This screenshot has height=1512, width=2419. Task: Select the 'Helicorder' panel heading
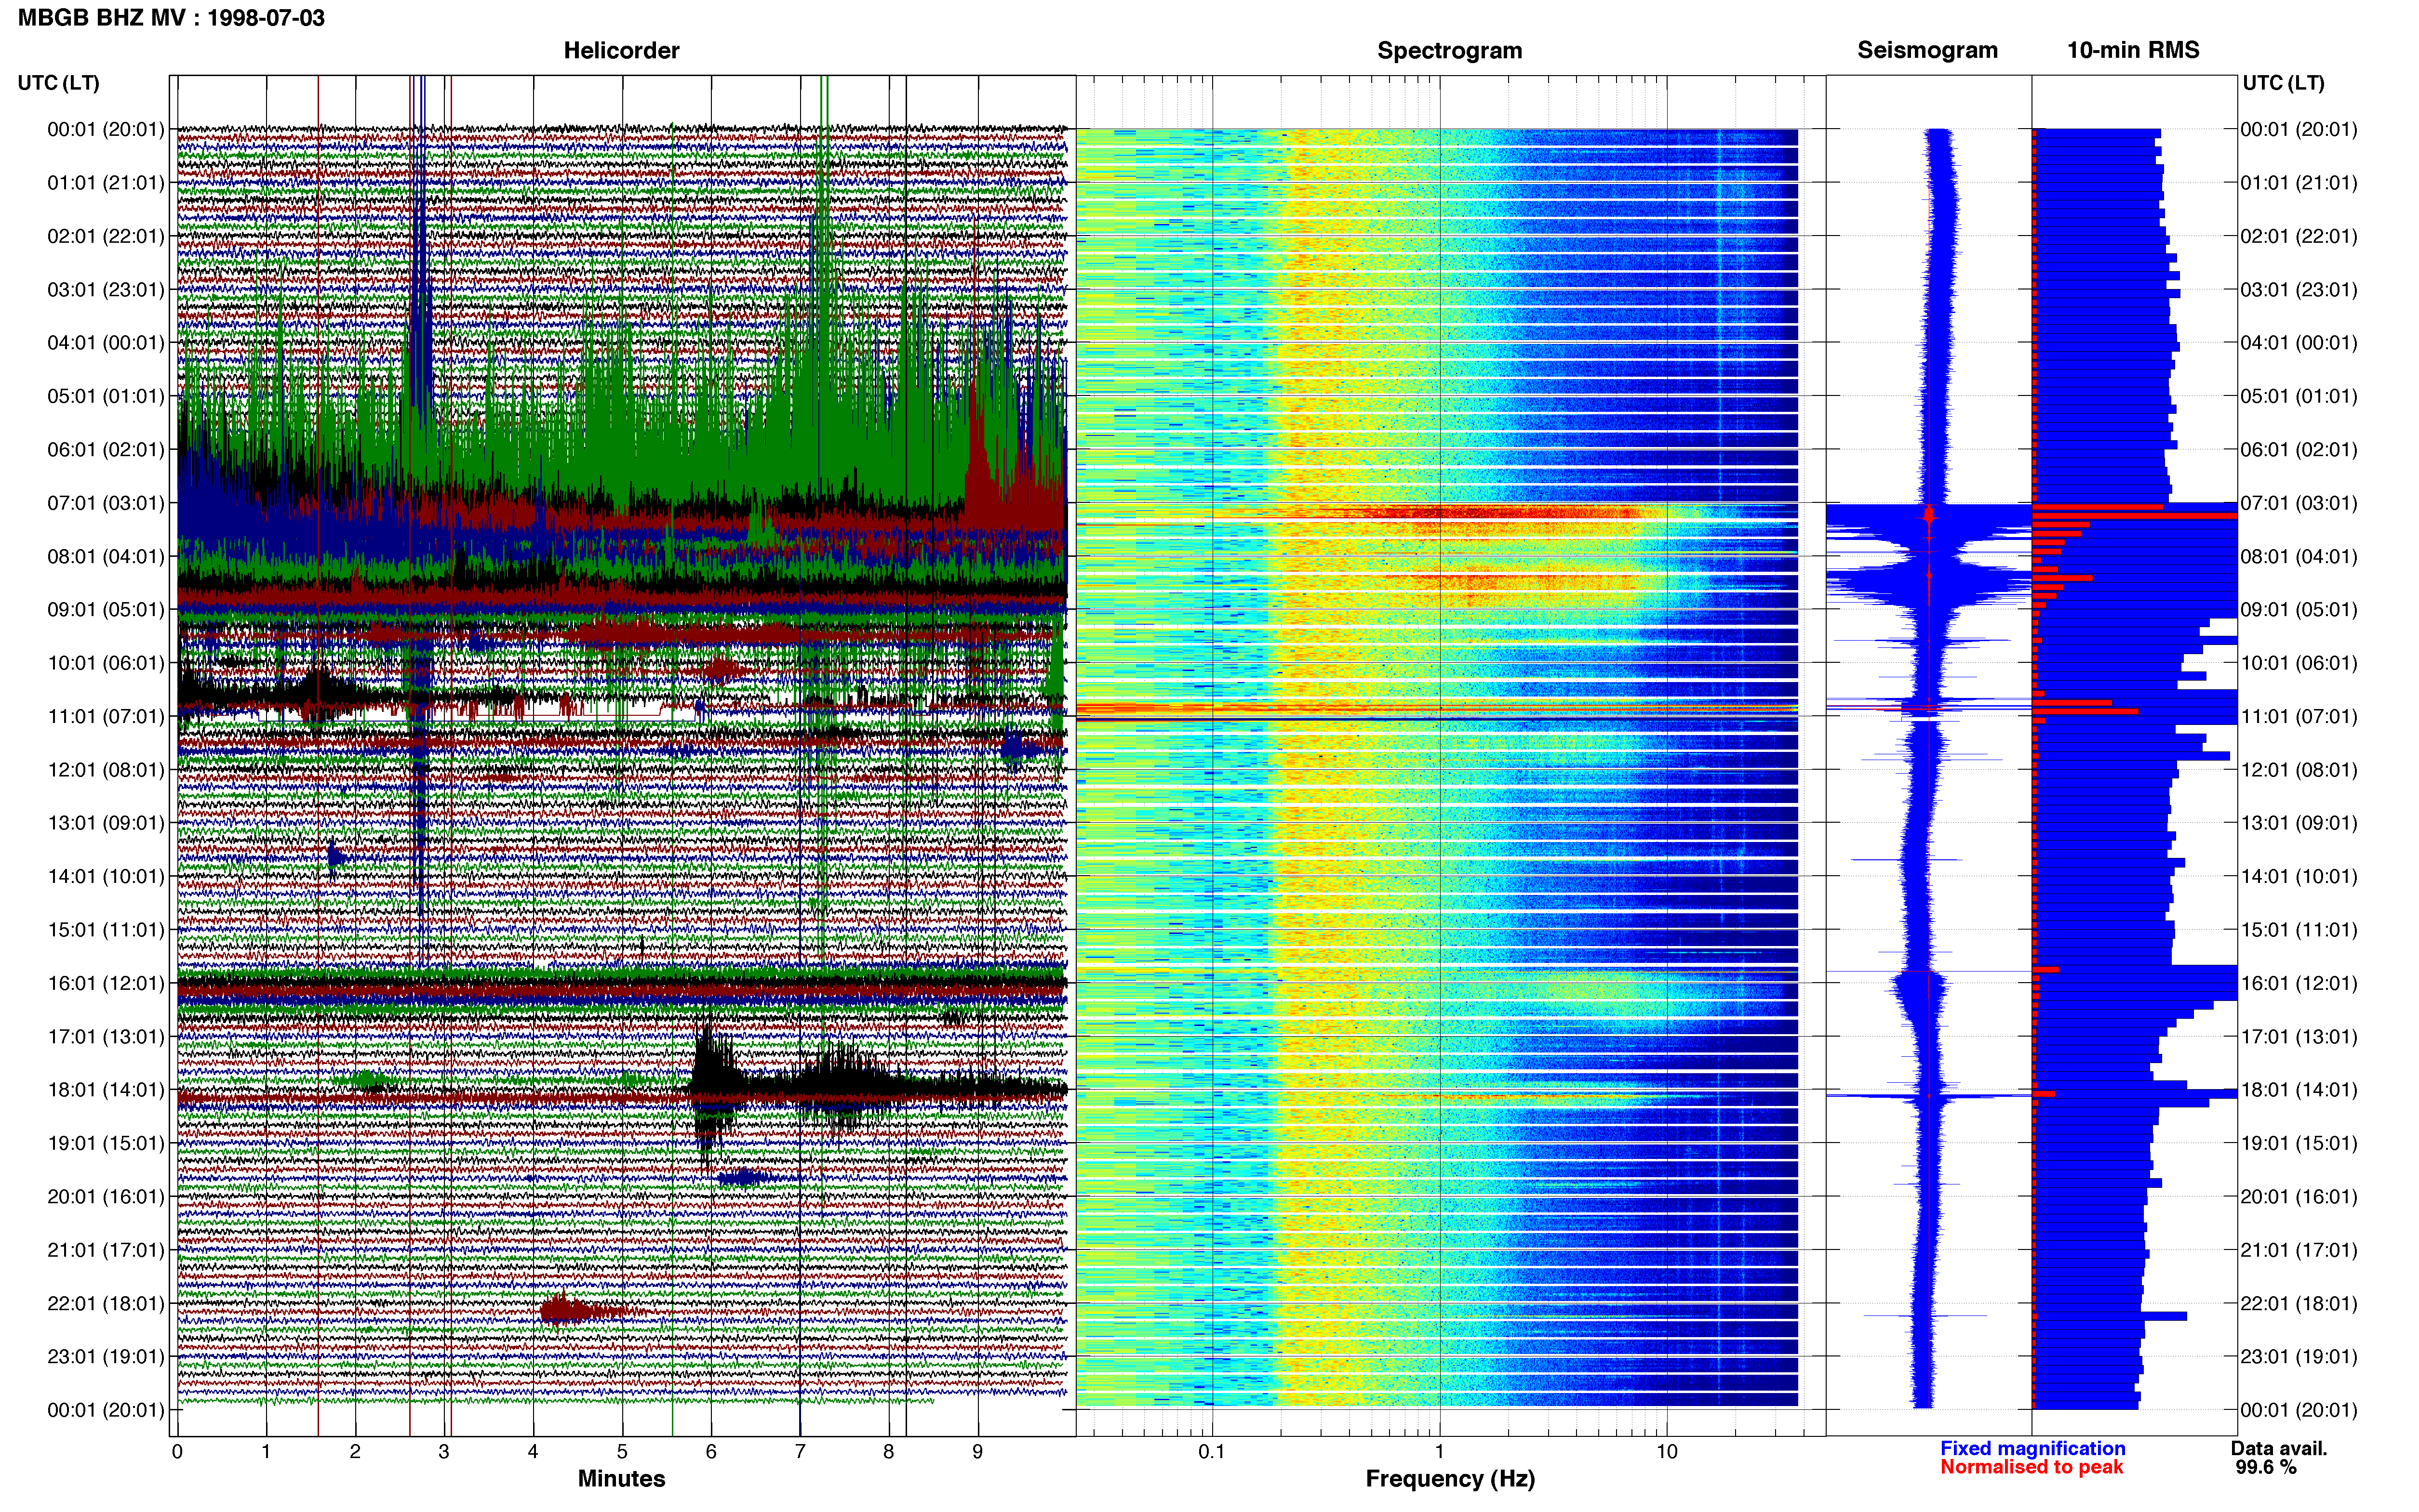[621, 50]
